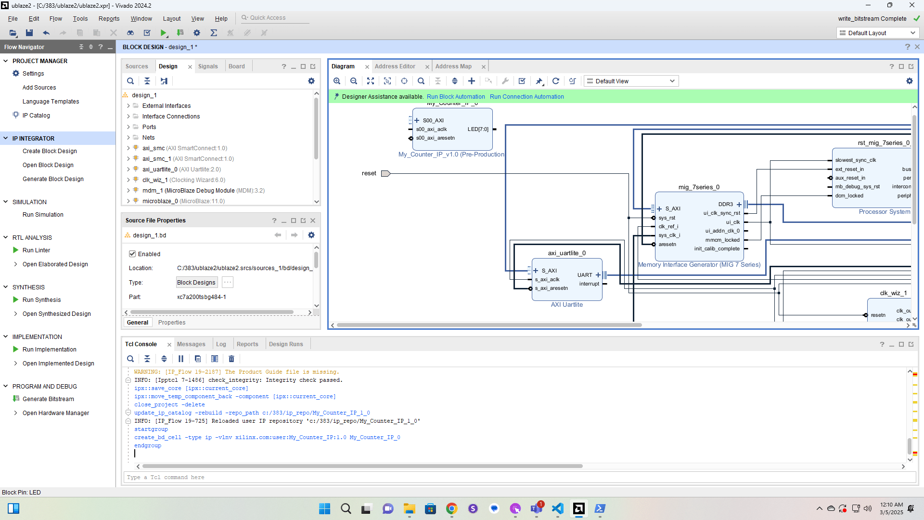Expand the axi_uartlite_0 tree node
Viewport: 924px width, 520px height.
point(128,169)
